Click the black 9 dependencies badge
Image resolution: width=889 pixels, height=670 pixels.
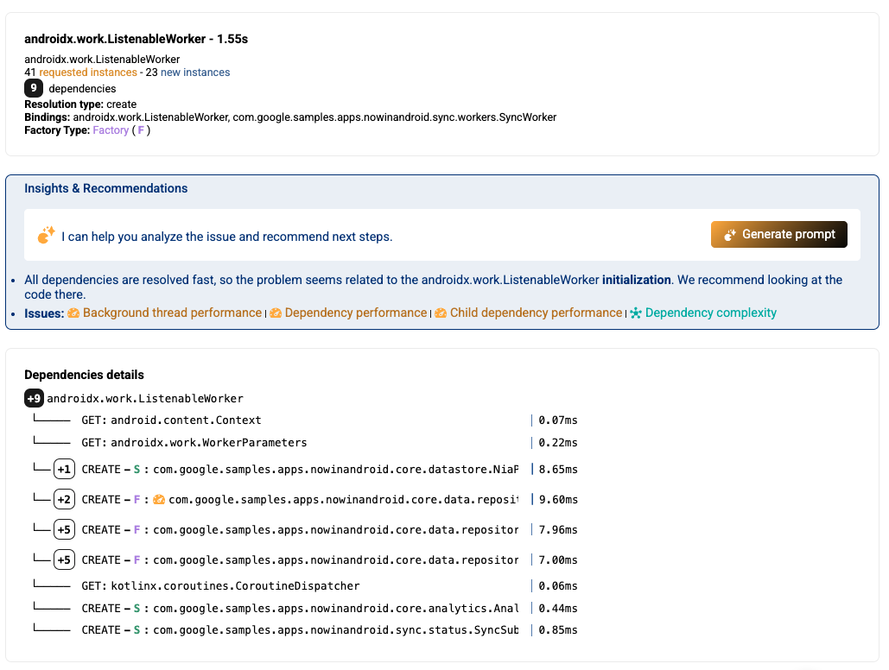[34, 88]
